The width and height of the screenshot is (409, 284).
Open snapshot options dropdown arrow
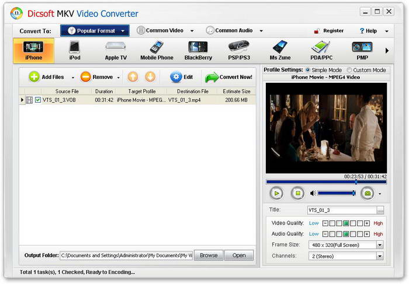click(380, 194)
